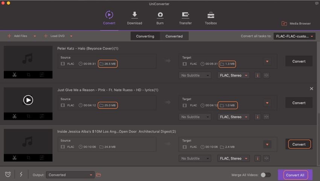
Task: Crop icon for Peter Katz Halo track
Action: tap(29, 75)
